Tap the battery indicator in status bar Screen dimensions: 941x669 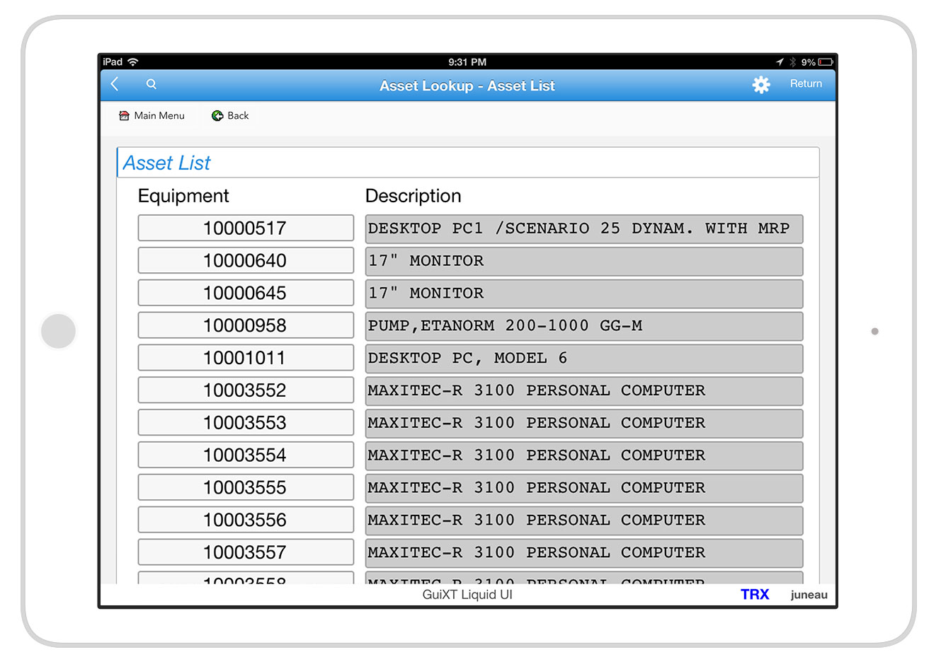tap(825, 62)
